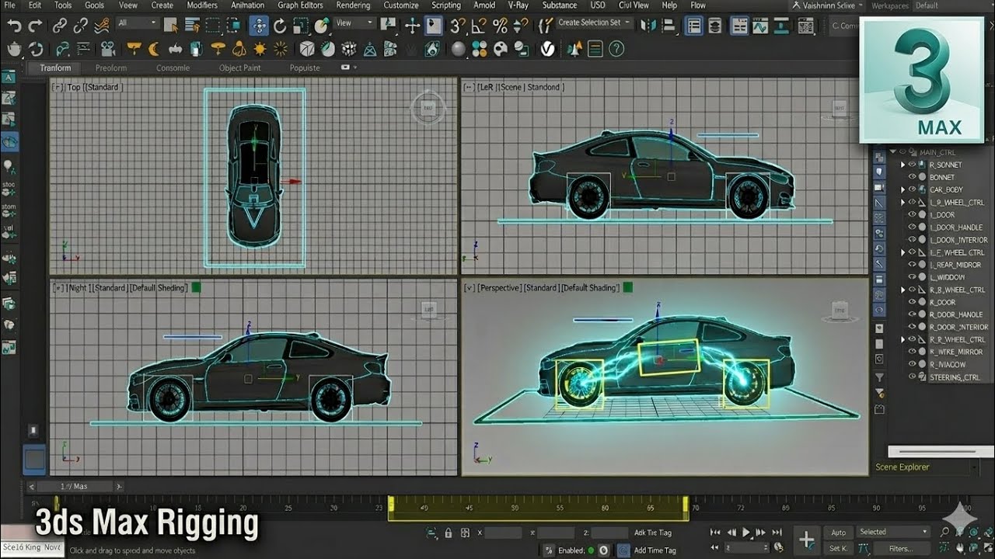995x559 pixels.
Task: Click the Zoom magnifier icon
Action: [944, 532]
